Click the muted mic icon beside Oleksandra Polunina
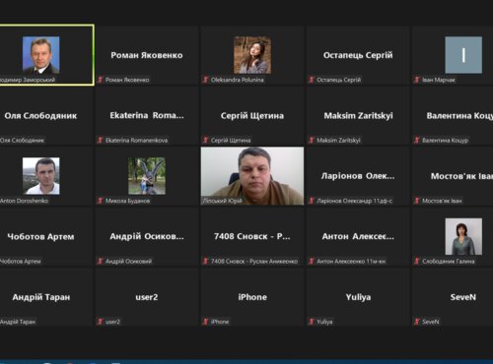The height and width of the screenshot is (364, 493). click(x=206, y=80)
